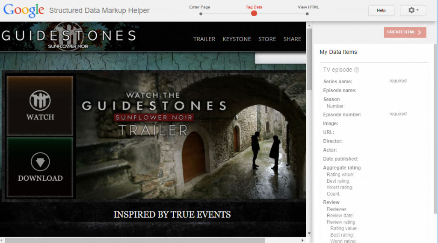Click the TV episode help question icon
The image size is (438, 243).
pyautogui.click(x=356, y=70)
